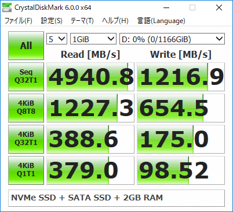Click the 4KiB Q32T1 write result 175.0
This screenshot has height=212, width=233.
[181, 139]
